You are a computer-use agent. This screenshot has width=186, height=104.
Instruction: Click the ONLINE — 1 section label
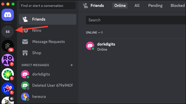point(94,33)
